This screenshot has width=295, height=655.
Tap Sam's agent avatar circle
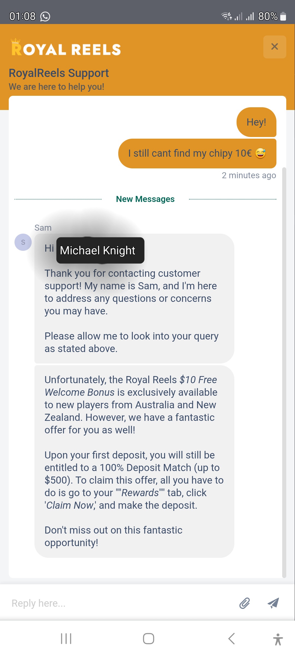pos(23,242)
